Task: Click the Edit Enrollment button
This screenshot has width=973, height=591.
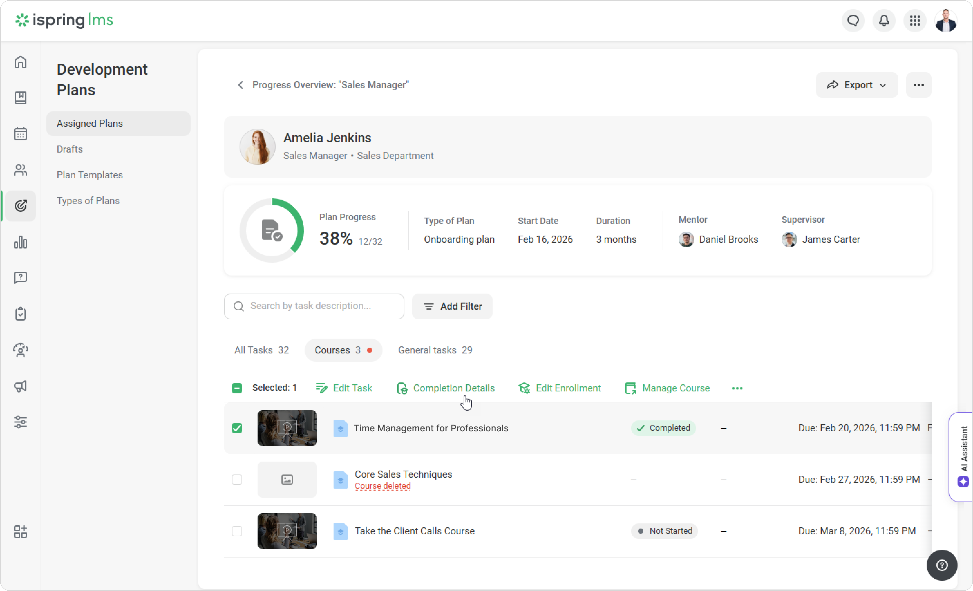Action: pyautogui.click(x=560, y=388)
